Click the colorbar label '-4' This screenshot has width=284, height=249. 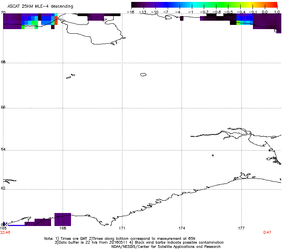pos(178,12)
